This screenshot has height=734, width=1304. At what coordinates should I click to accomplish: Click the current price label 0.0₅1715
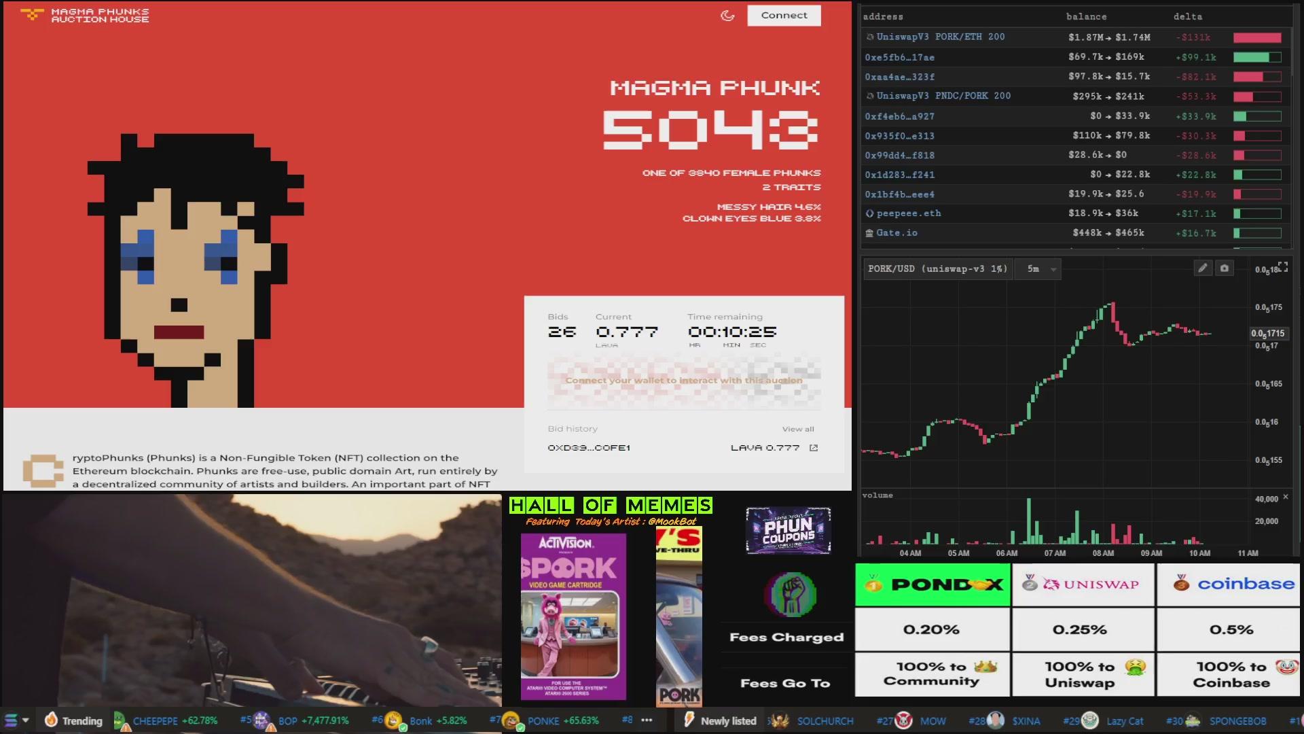(1268, 333)
